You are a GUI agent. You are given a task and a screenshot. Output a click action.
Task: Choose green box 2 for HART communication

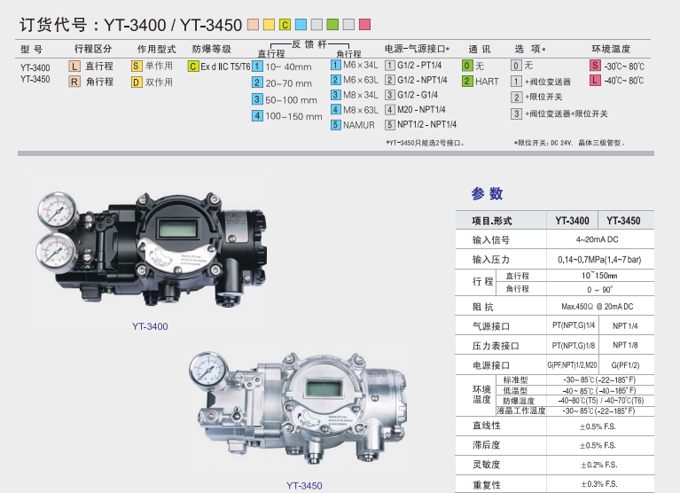point(467,81)
